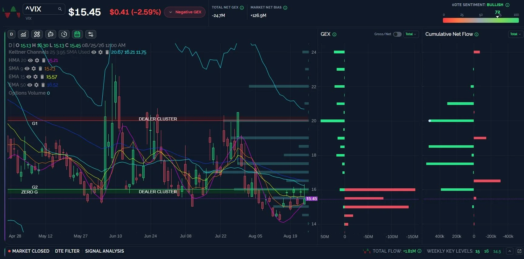Toggle SMA 9 visibility eye
The image size is (524, 259).
(x=27, y=69)
